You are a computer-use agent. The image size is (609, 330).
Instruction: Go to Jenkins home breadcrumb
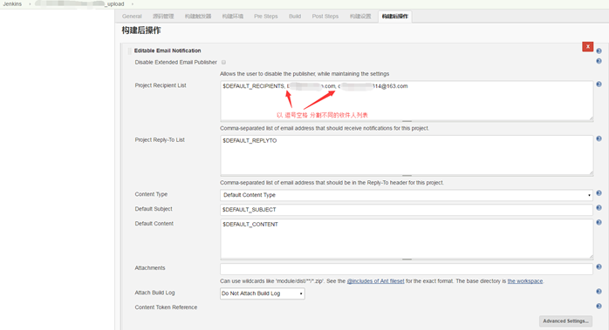click(12, 3)
